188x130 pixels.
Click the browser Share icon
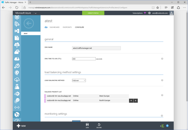(178, 8)
